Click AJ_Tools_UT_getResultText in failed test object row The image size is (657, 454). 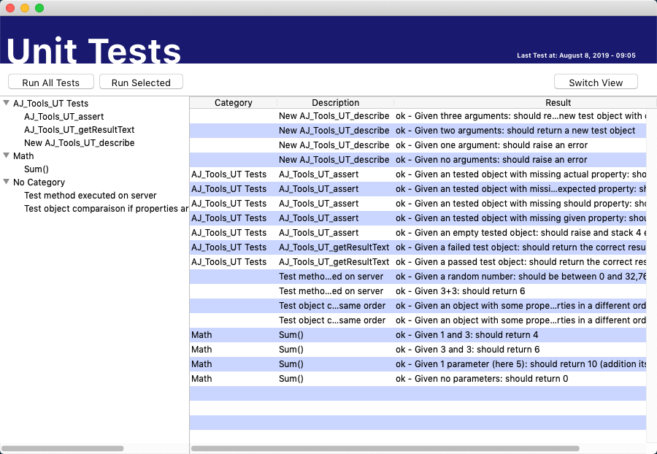click(x=334, y=247)
